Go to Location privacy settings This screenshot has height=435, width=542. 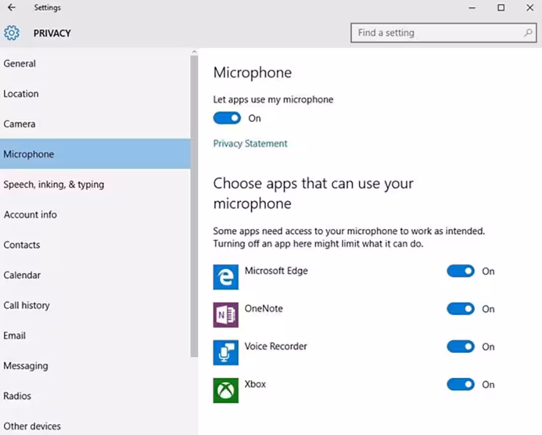click(95, 94)
